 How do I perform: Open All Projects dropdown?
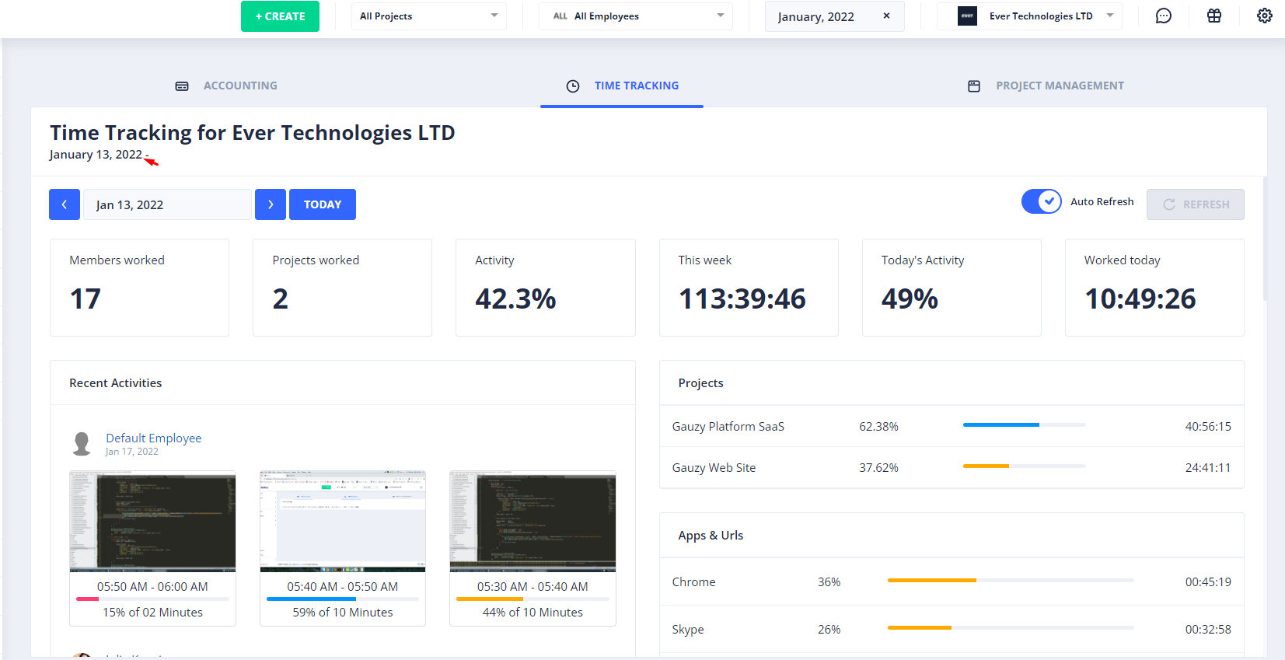(428, 16)
